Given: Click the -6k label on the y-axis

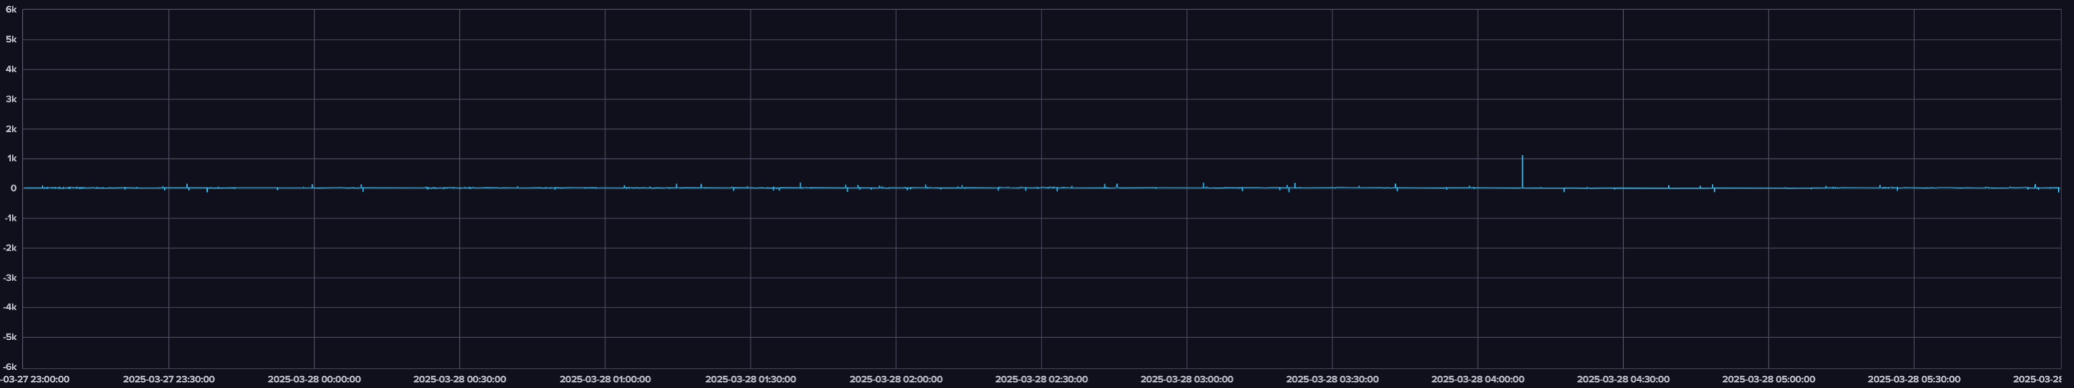Looking at the screenshot, I should coord(9,367).
